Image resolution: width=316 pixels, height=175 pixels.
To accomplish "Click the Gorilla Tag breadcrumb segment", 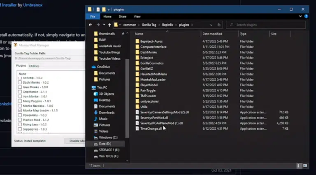I will click(149, 25).
